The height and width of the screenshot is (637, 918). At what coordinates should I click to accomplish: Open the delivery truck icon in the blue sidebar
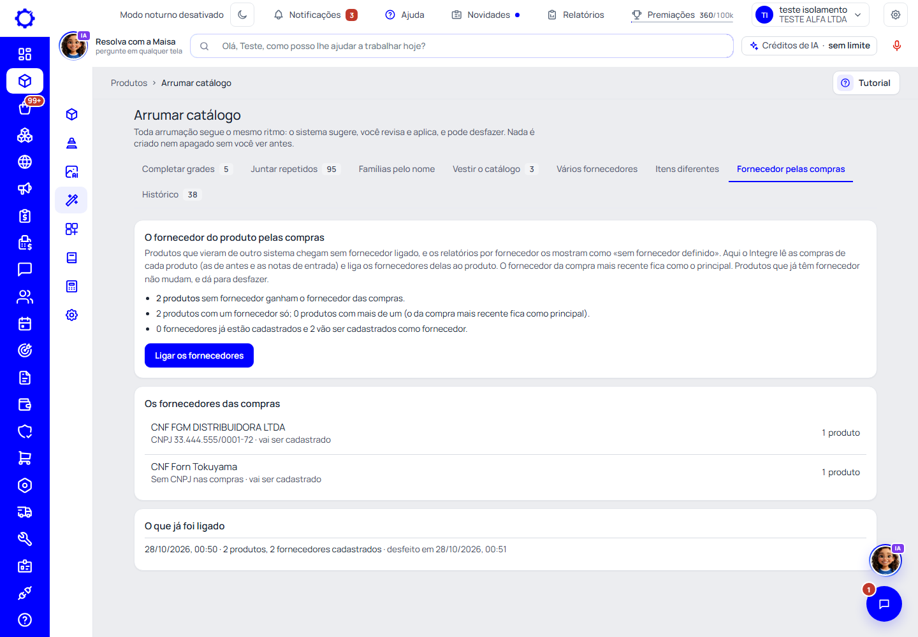point(25,512)
